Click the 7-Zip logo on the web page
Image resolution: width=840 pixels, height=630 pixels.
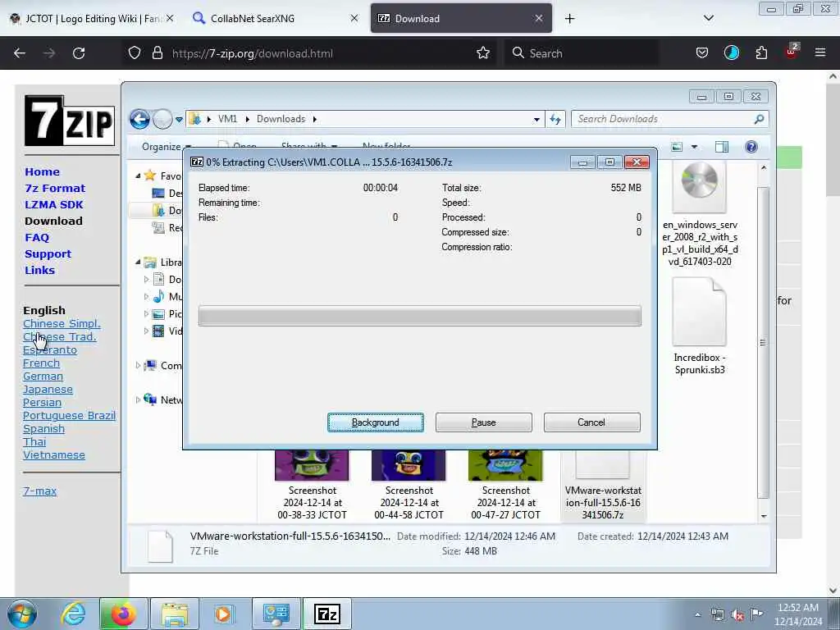click(70, 121)
